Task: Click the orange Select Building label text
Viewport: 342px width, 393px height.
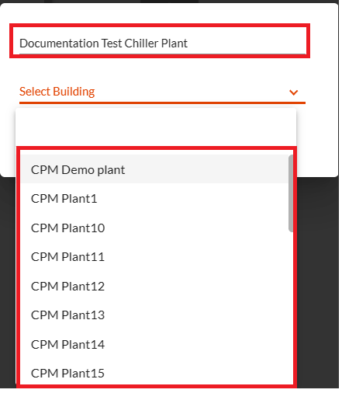Action: 57,92
